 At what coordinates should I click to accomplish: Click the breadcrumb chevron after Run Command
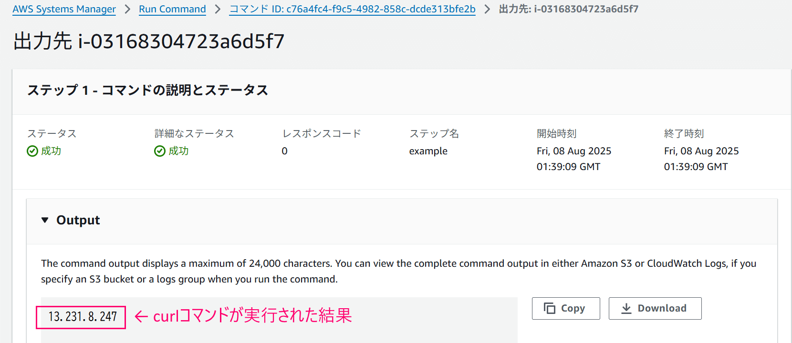pyautogui.click(x=218, y=9)
